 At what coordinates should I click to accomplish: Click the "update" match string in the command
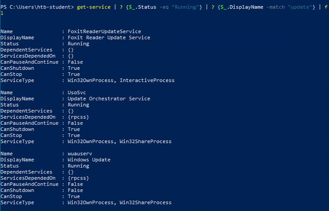coord(300,7)
